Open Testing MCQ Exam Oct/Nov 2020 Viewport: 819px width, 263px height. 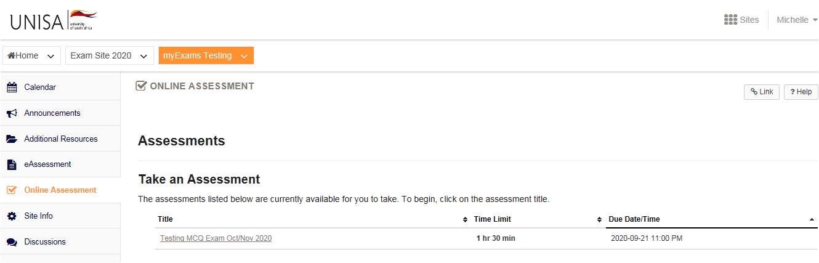[216, 238]
